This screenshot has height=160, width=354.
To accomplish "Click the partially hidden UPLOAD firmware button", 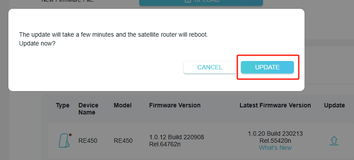I will coord(201,3).
